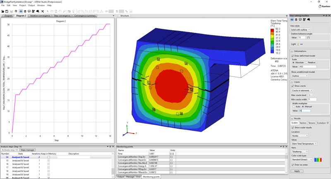The height and width of the screenshot is (179, 331).
Task: Pin the Monitoring points panel
Action: [284, 146]
